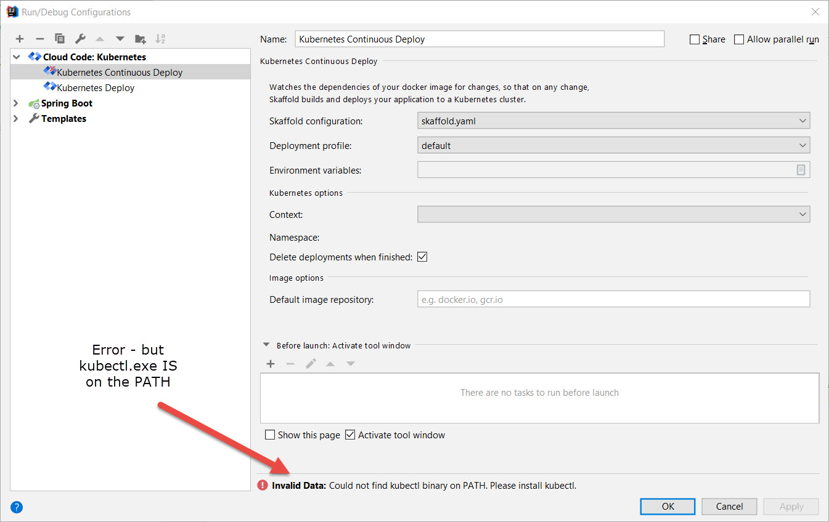Screen dimensions: 829x522
Task: Sort configurations alphabetically with the a-z icon
Action: point(160,39)
